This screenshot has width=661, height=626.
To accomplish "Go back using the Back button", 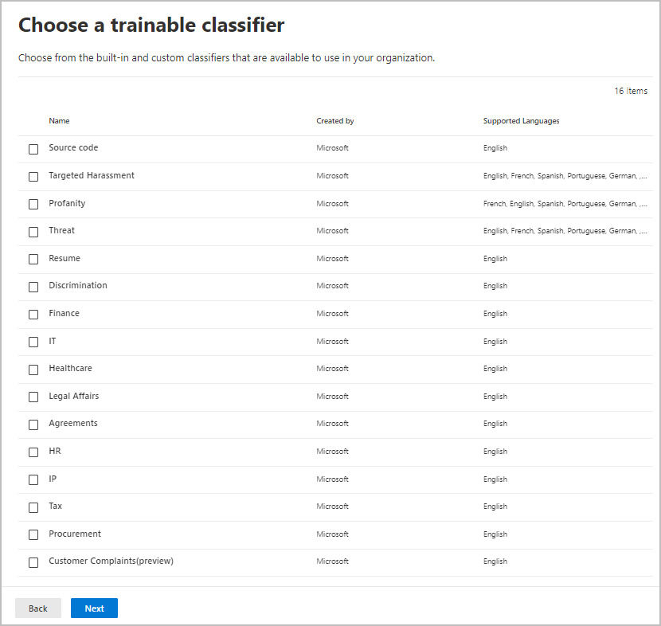I will pos(37,608).
